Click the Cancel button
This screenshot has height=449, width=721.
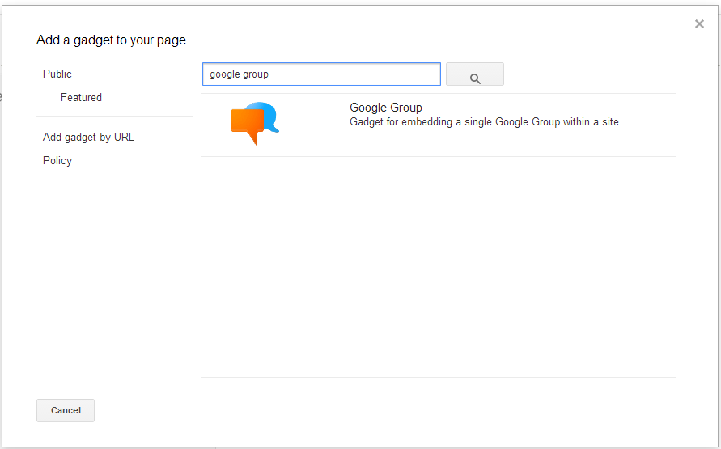click(66, 410)
